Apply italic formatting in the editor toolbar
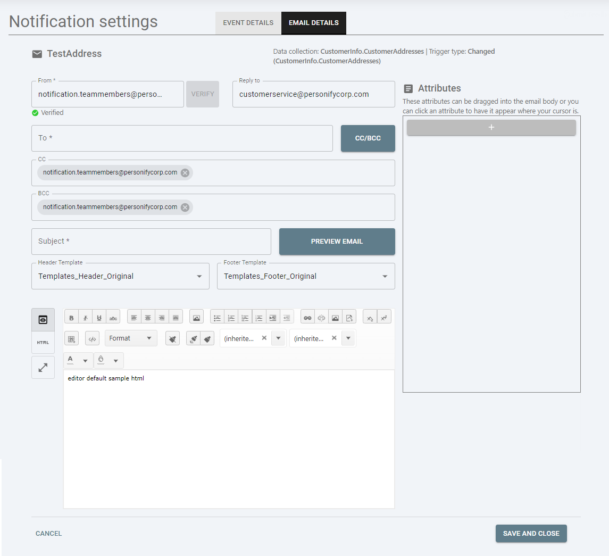The width and height of the screenshot is (609, 556). point(86,318)
